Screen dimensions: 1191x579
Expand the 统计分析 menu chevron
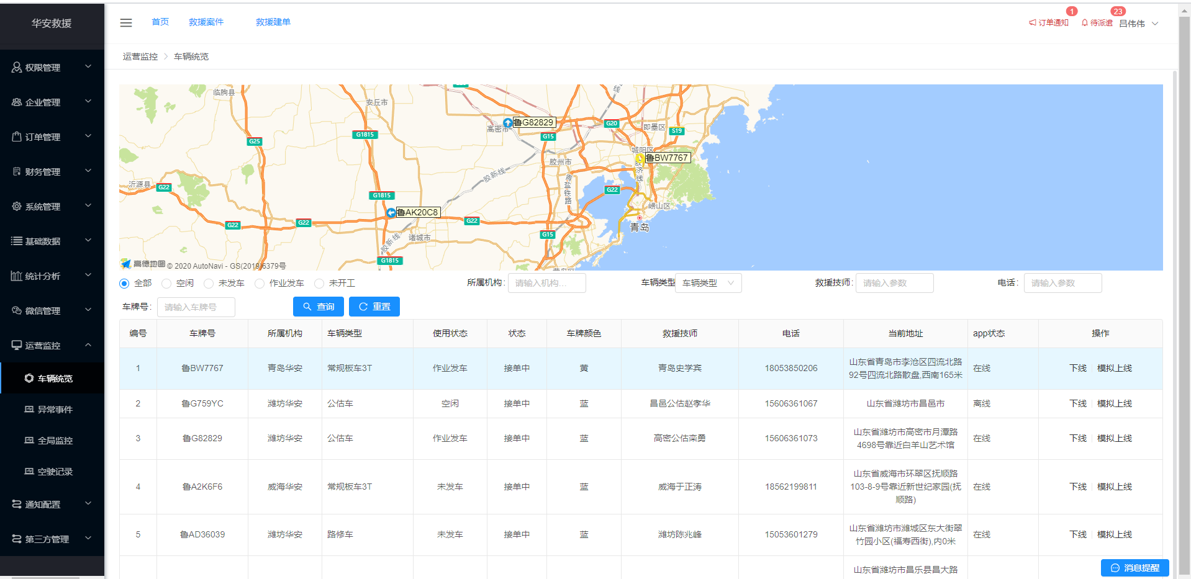88,275
